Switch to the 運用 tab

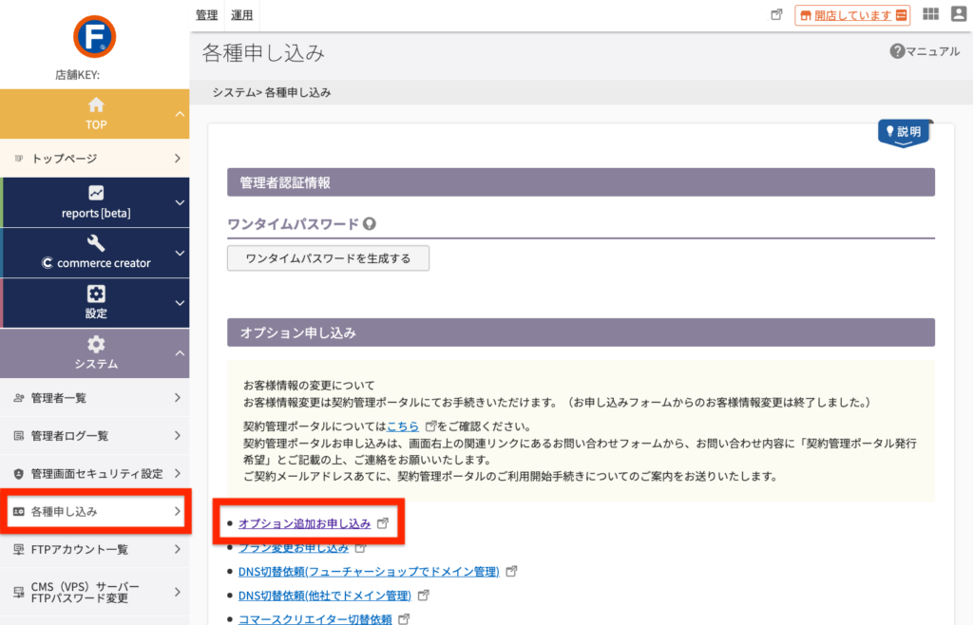tap(241, 15)
